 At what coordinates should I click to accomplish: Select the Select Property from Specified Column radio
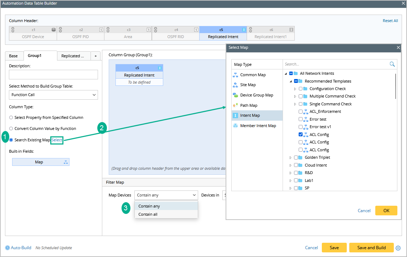(11, 117)
